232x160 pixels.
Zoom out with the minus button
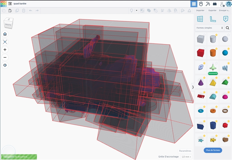(x=5, y=57)
